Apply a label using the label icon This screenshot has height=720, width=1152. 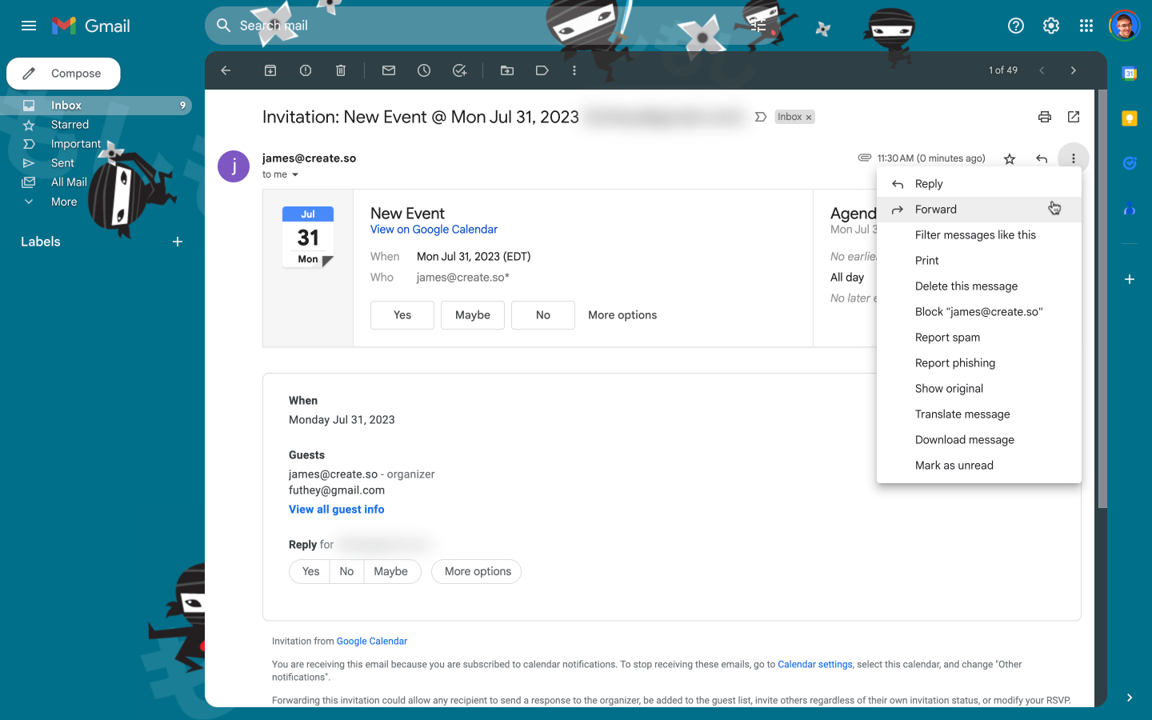[x=542, y=70]
